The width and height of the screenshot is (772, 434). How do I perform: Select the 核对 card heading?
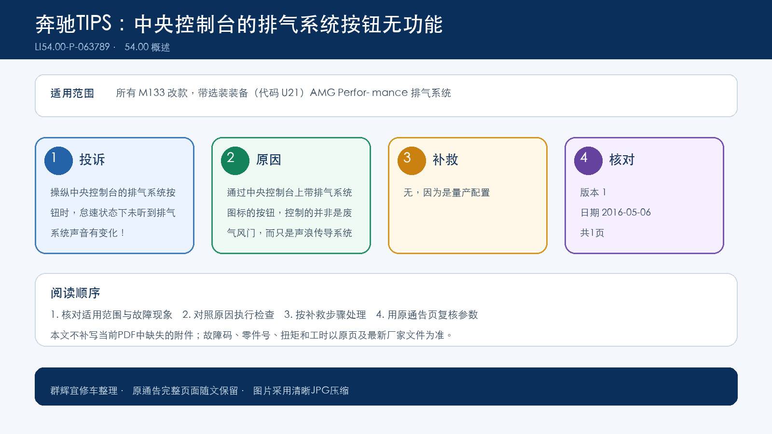622,160
